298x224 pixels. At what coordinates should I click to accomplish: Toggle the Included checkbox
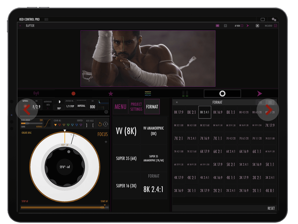[x=275, y=26]
